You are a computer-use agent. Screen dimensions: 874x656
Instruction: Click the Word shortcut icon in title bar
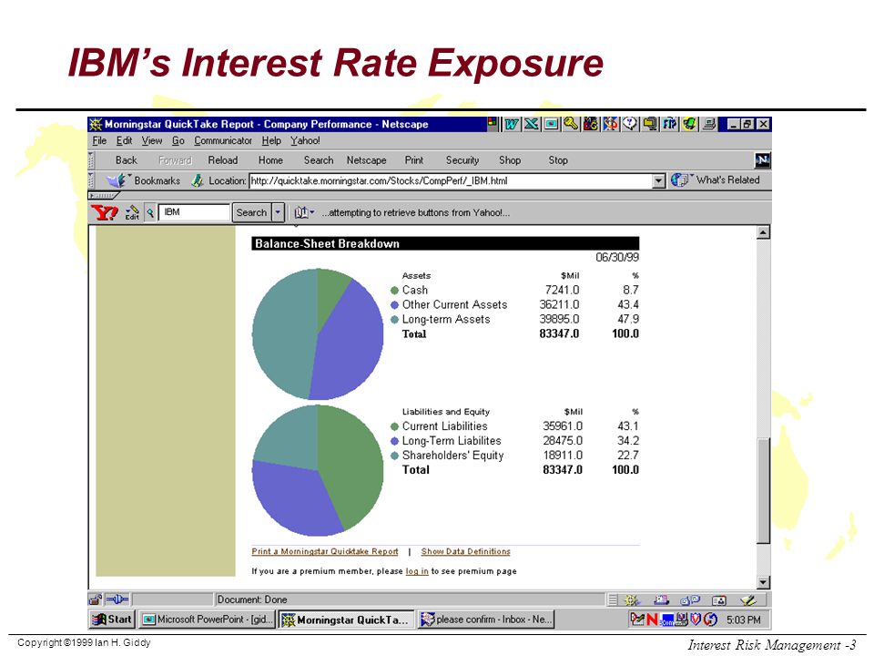coord(511,124)
